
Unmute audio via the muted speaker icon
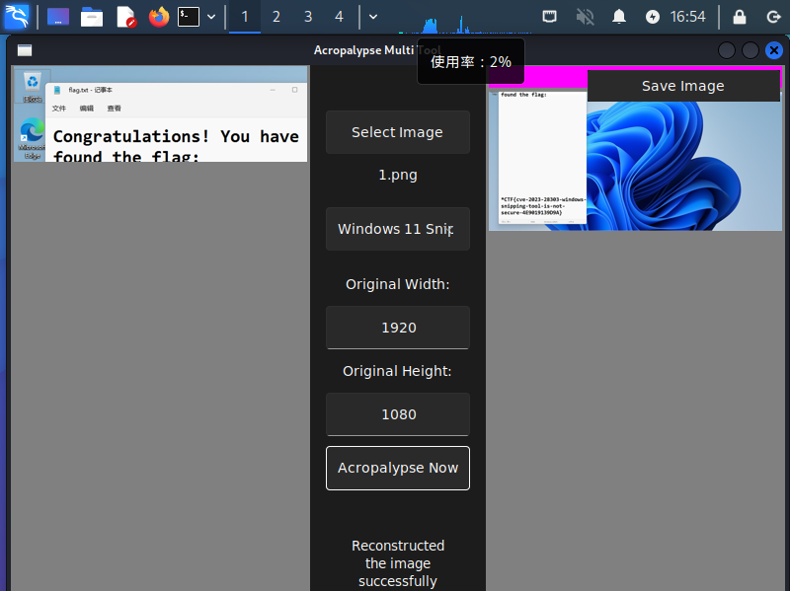point(585,17)
